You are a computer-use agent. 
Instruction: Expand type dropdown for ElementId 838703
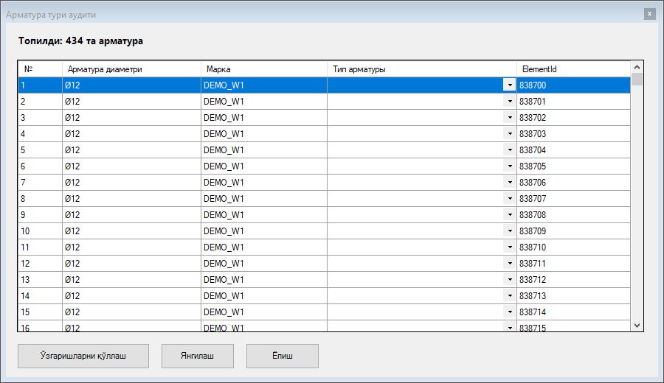[509, 133]
